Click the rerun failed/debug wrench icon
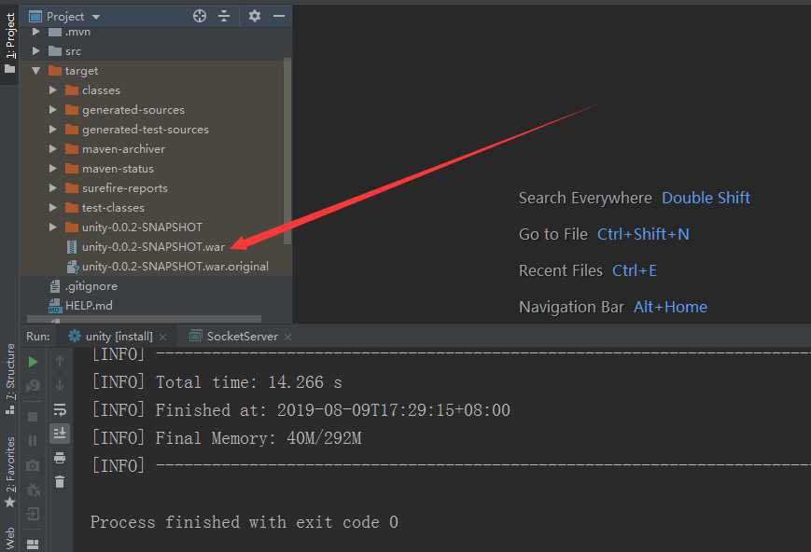 point(33,386)
